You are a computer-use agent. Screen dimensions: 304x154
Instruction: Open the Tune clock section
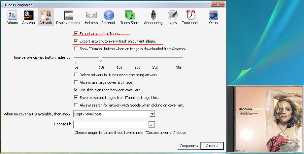pyautogui.click(x=190, y=17)
